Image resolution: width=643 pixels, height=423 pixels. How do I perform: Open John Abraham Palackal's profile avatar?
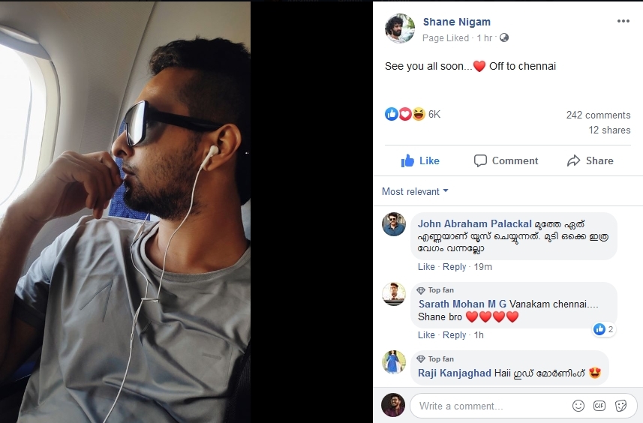pos(394,224)
